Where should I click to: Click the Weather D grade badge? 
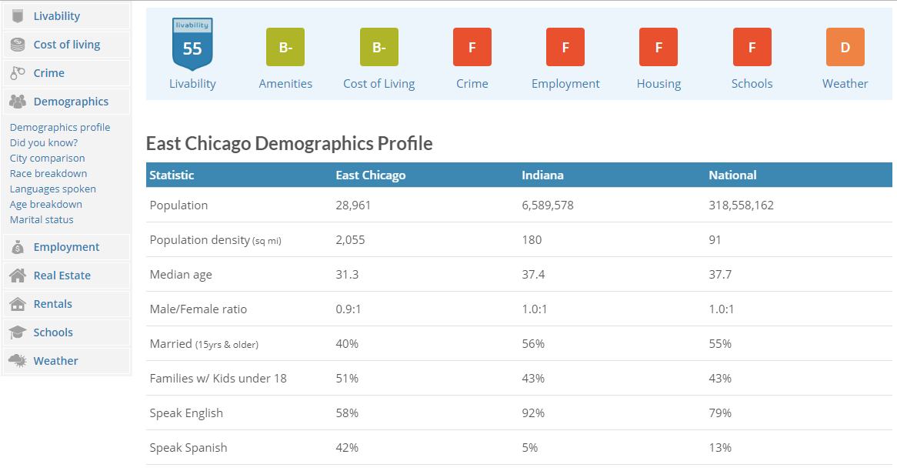tap(845, 47)
